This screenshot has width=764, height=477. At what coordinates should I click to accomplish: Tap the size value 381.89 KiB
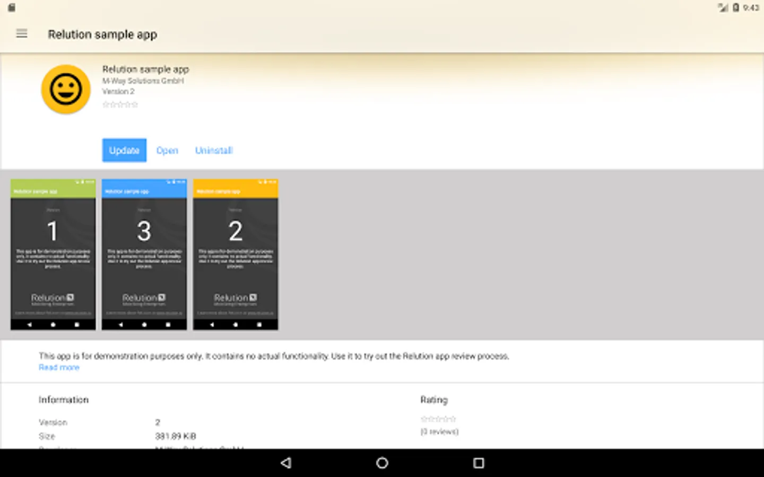click(176, 436)
